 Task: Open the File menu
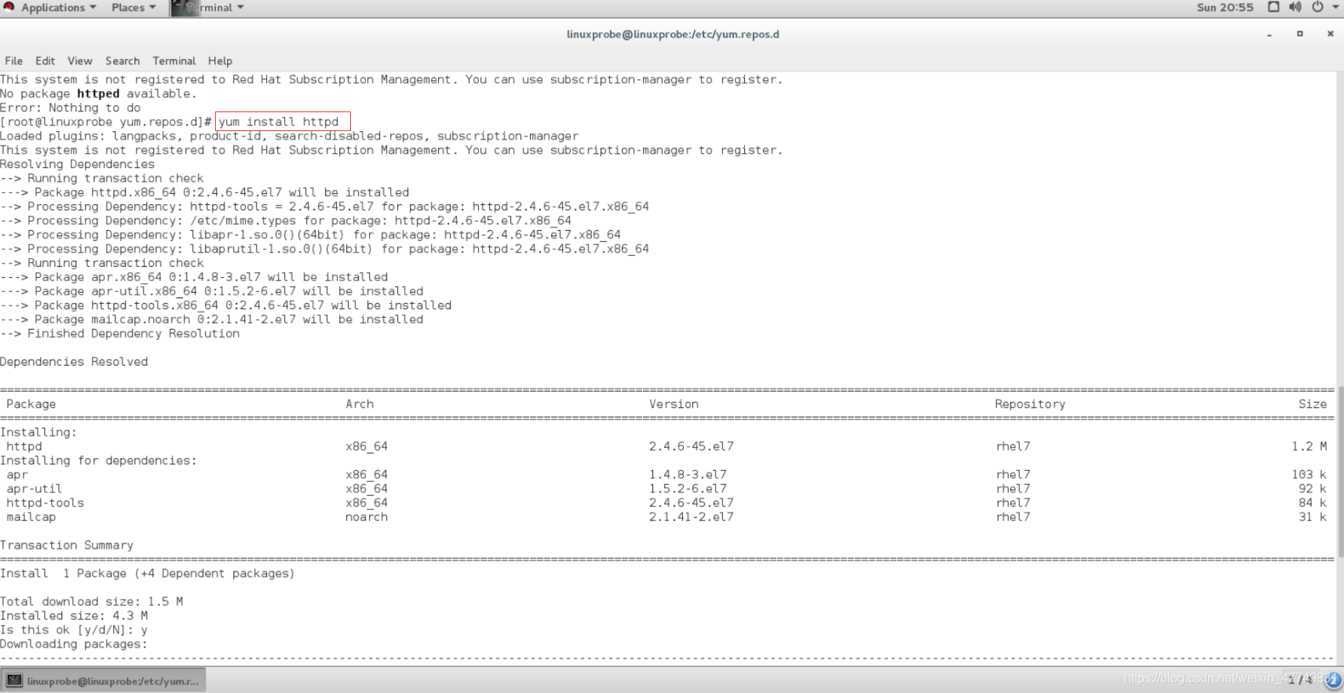point(13,61)
